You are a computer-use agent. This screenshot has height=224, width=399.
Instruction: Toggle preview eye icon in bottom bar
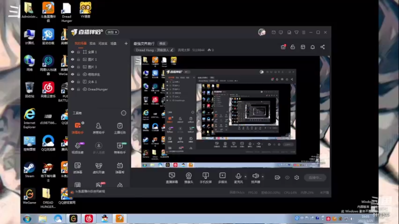pyautogui.click(x=287, y=178)
